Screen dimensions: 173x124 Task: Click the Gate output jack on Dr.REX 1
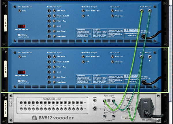pyautogui.click(x=20, y=11)
